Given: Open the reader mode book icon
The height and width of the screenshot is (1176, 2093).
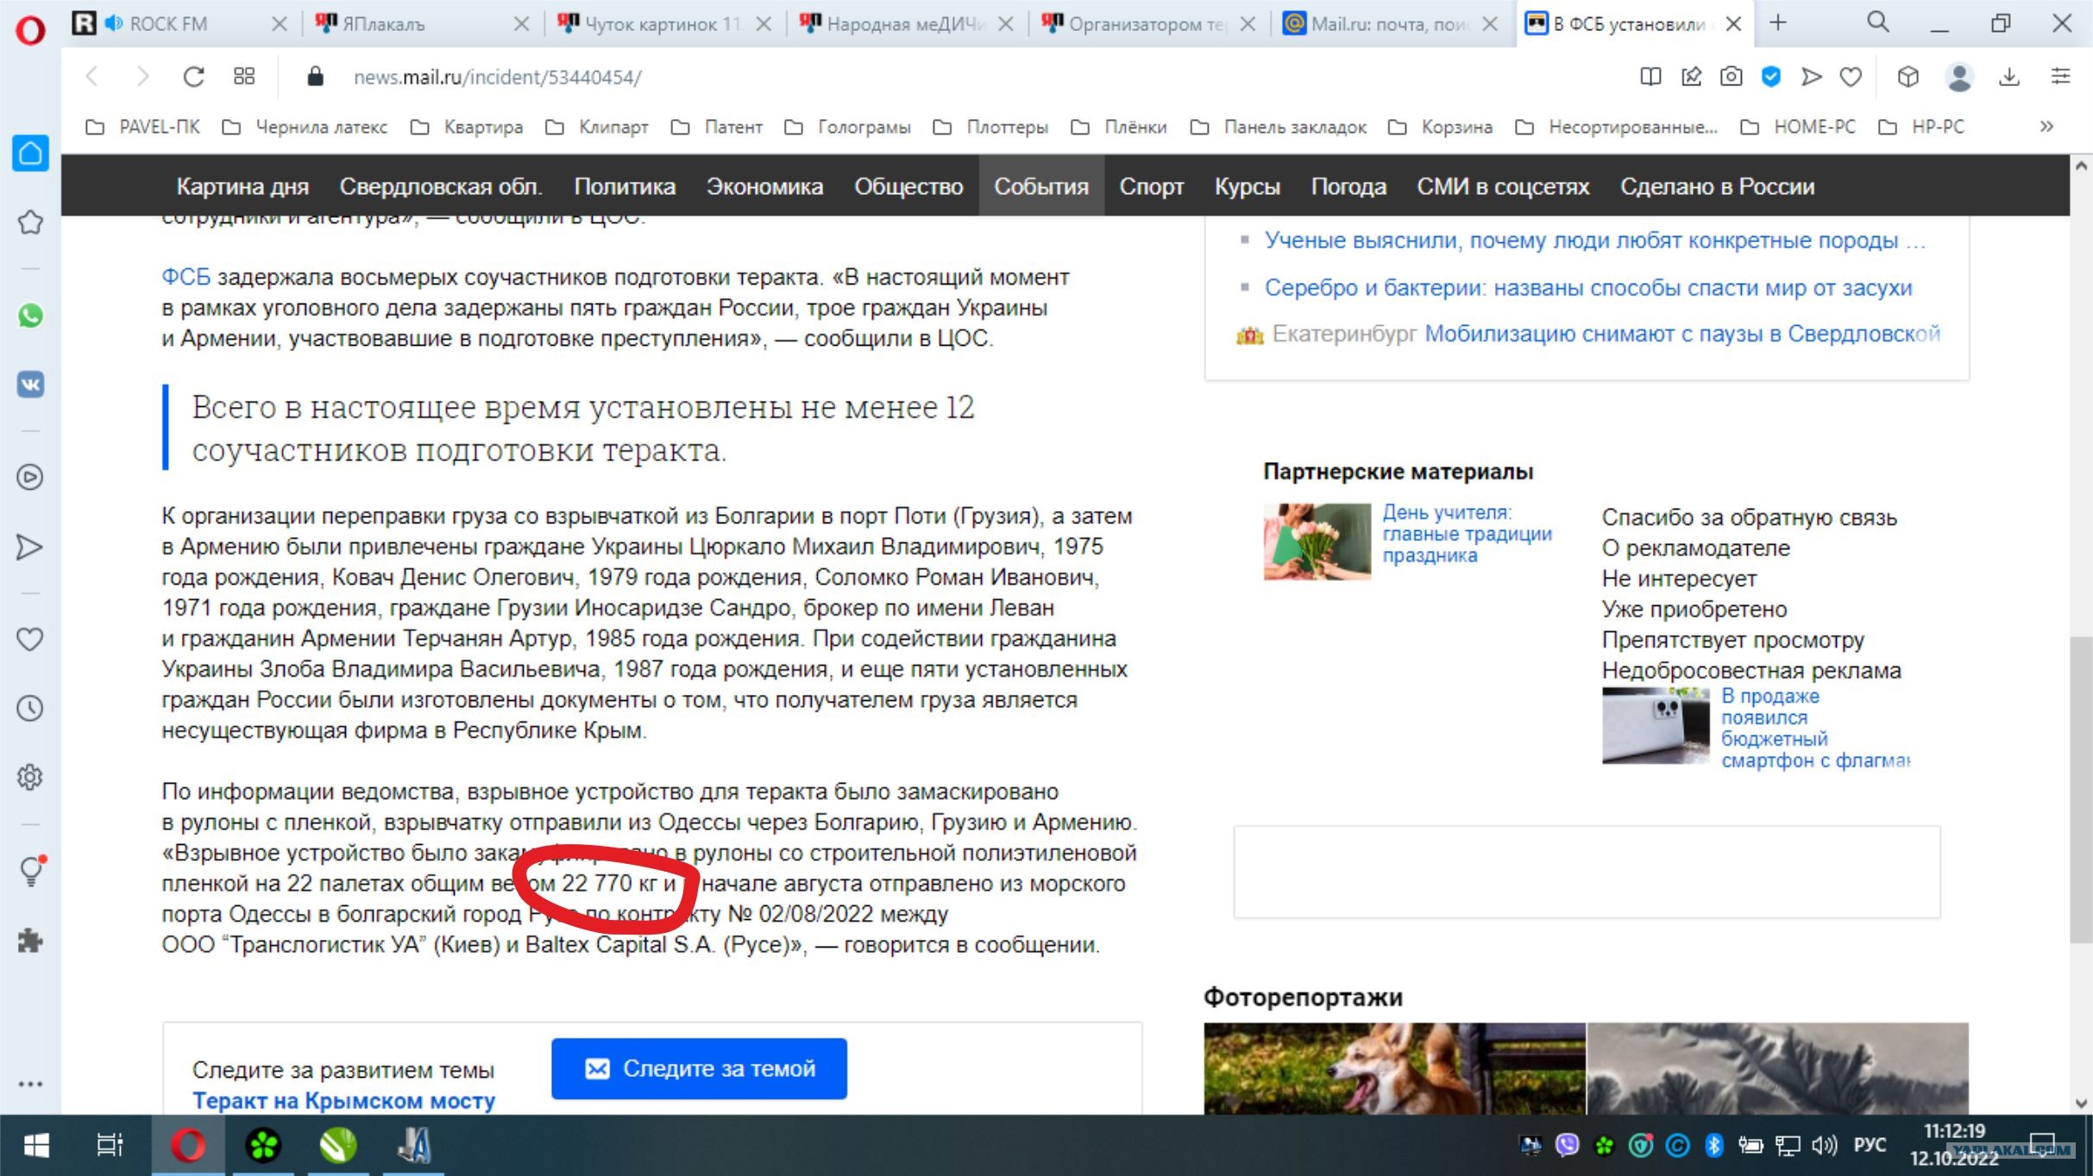Looking at the screenshot, I should tap(1650, 77).
